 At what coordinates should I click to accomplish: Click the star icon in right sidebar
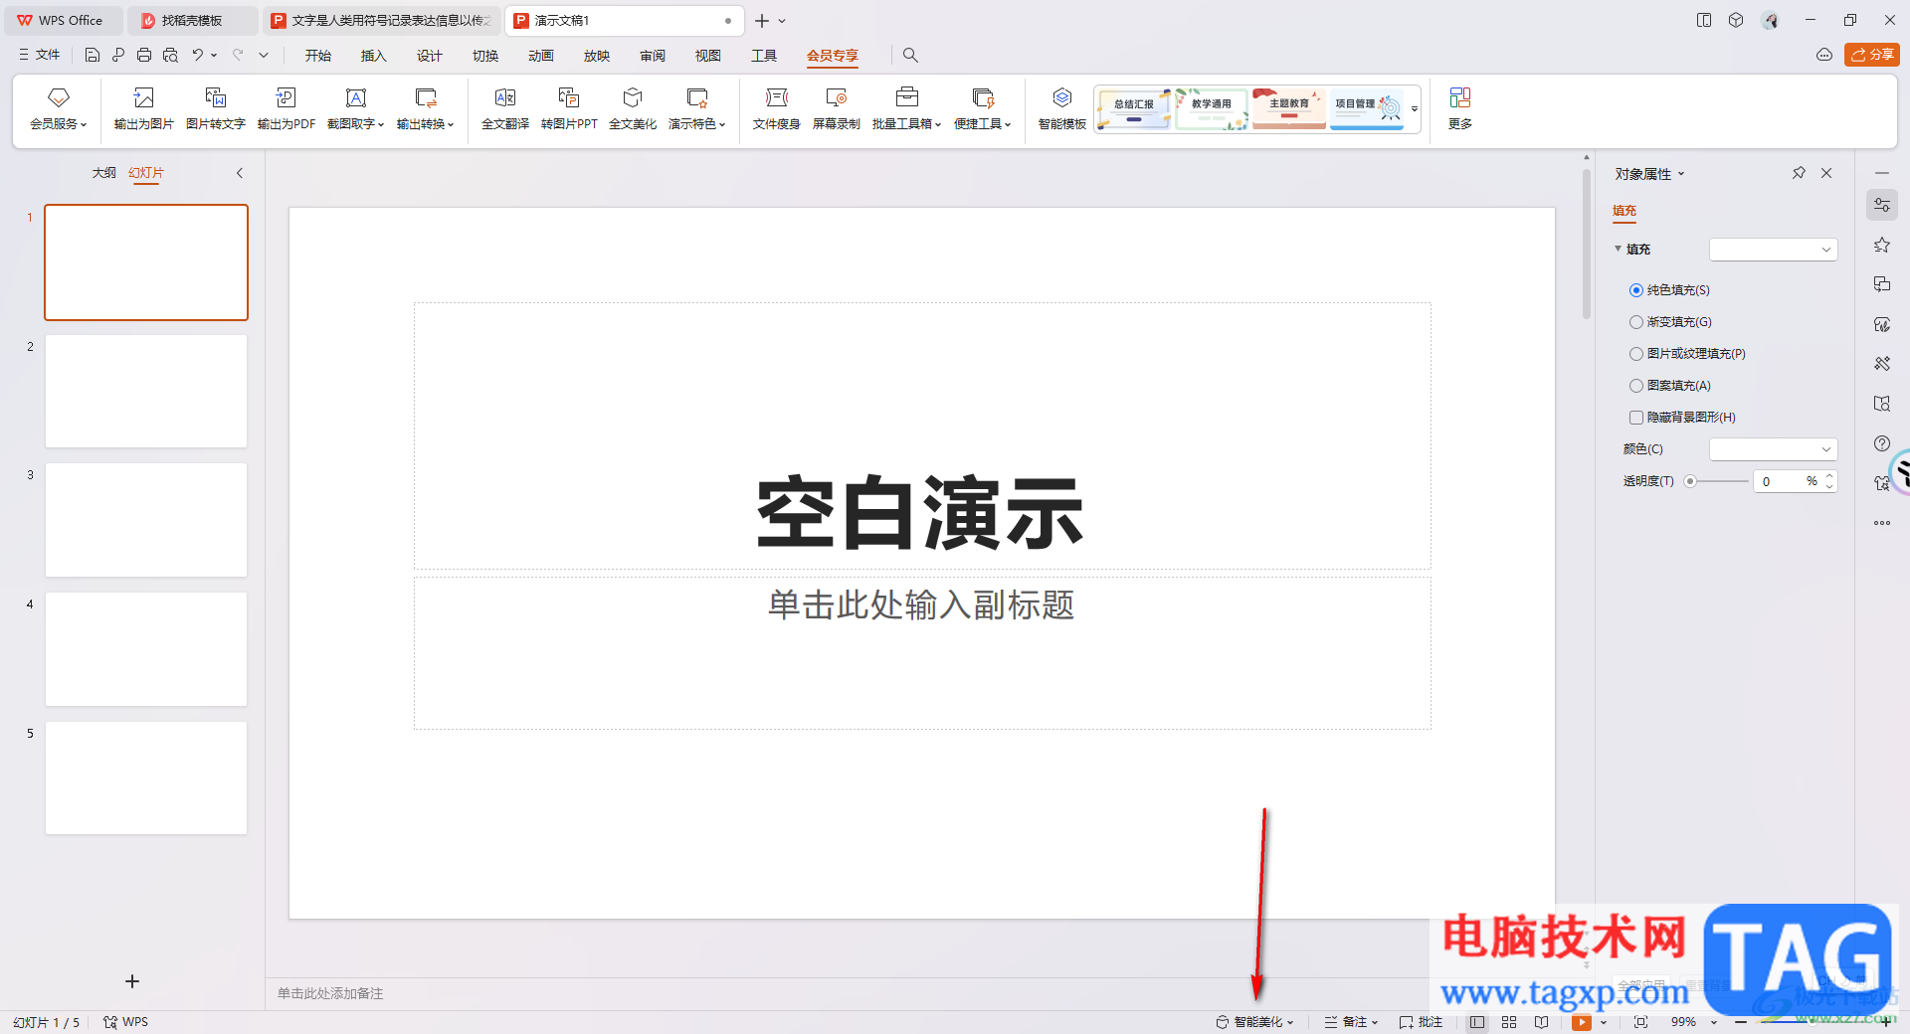[1882, 245]
